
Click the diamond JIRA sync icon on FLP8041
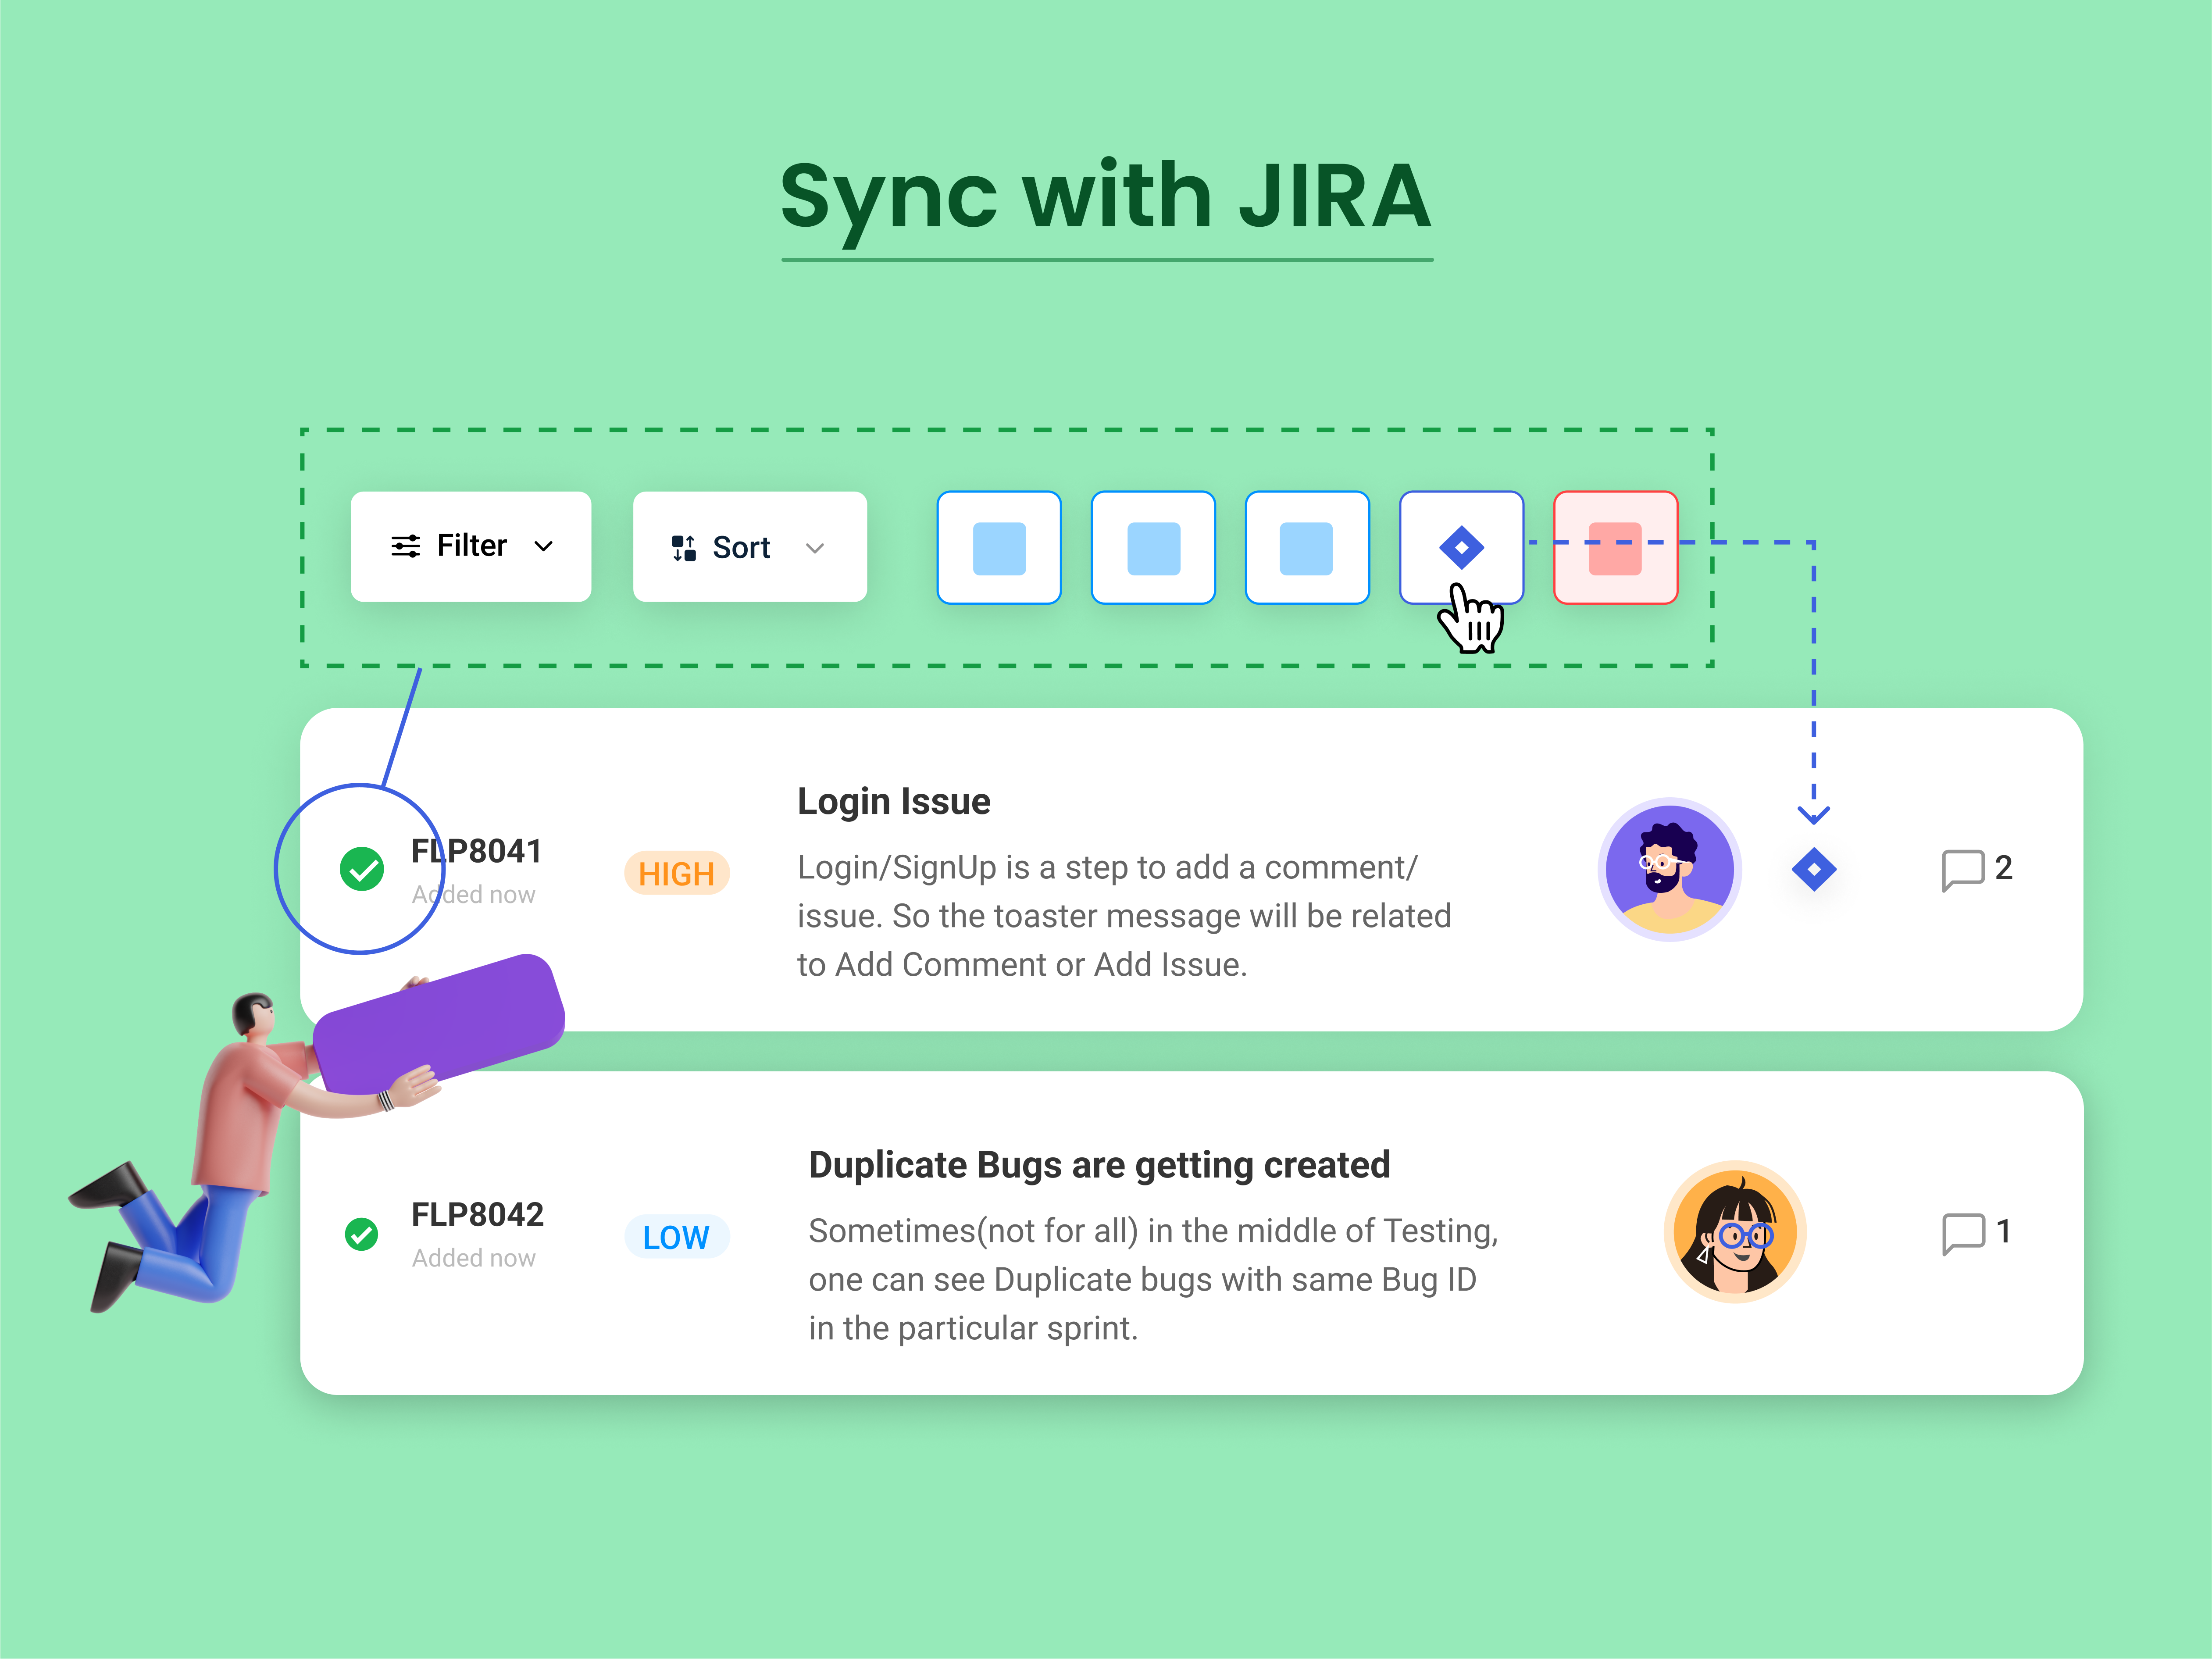pos(1815,870)
